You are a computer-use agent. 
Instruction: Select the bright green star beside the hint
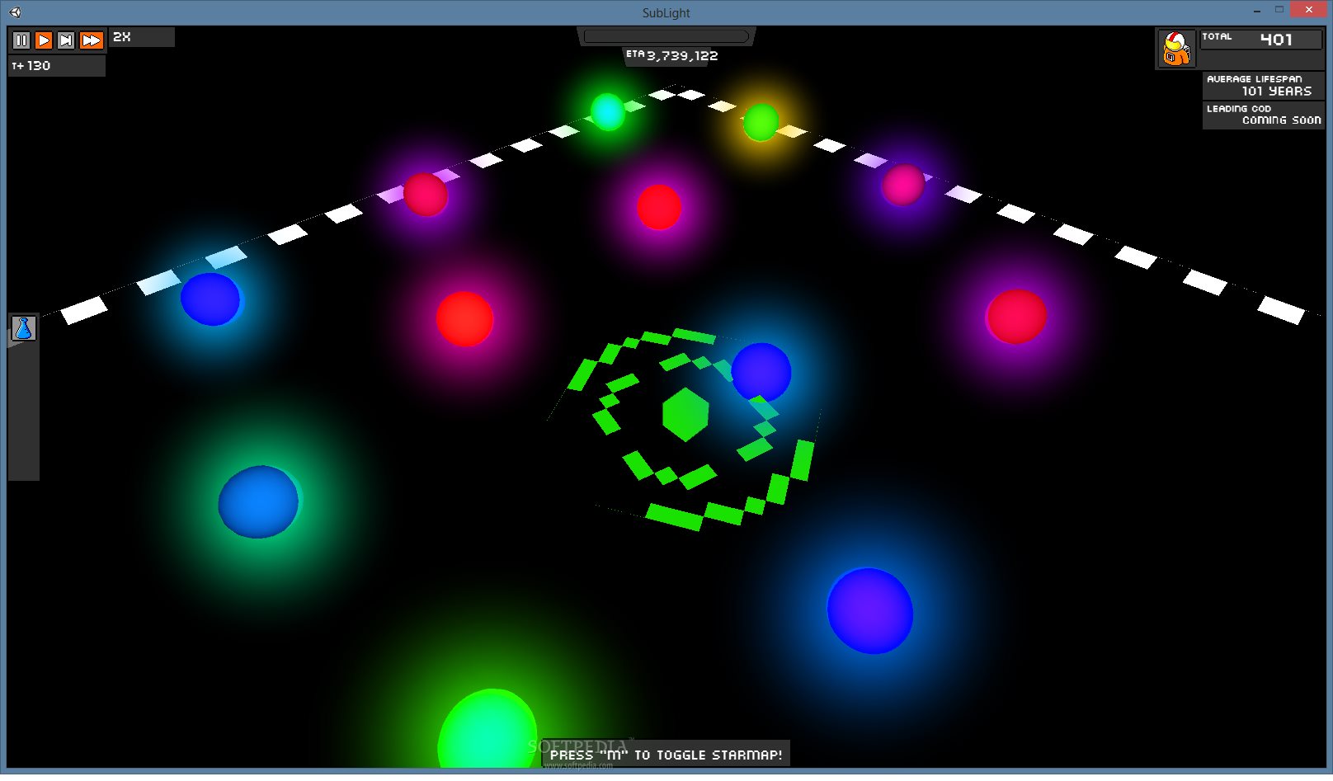click(487, 730)
